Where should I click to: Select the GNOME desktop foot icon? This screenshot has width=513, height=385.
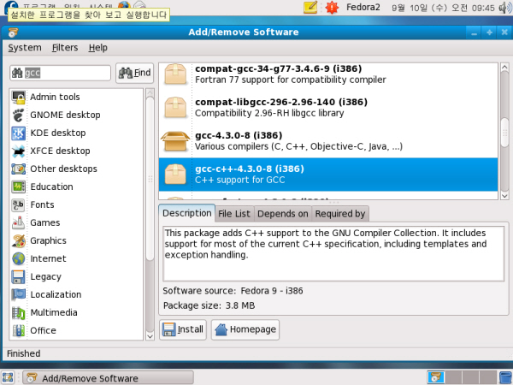tap(18, 115)
